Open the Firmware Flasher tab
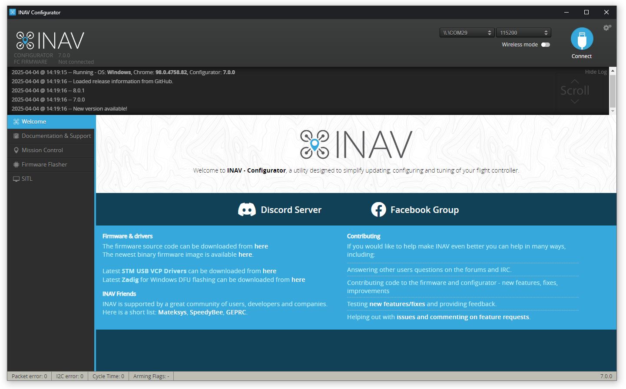Image resolution: width=626 pixels, height=389 pixels. pos(51,165)
